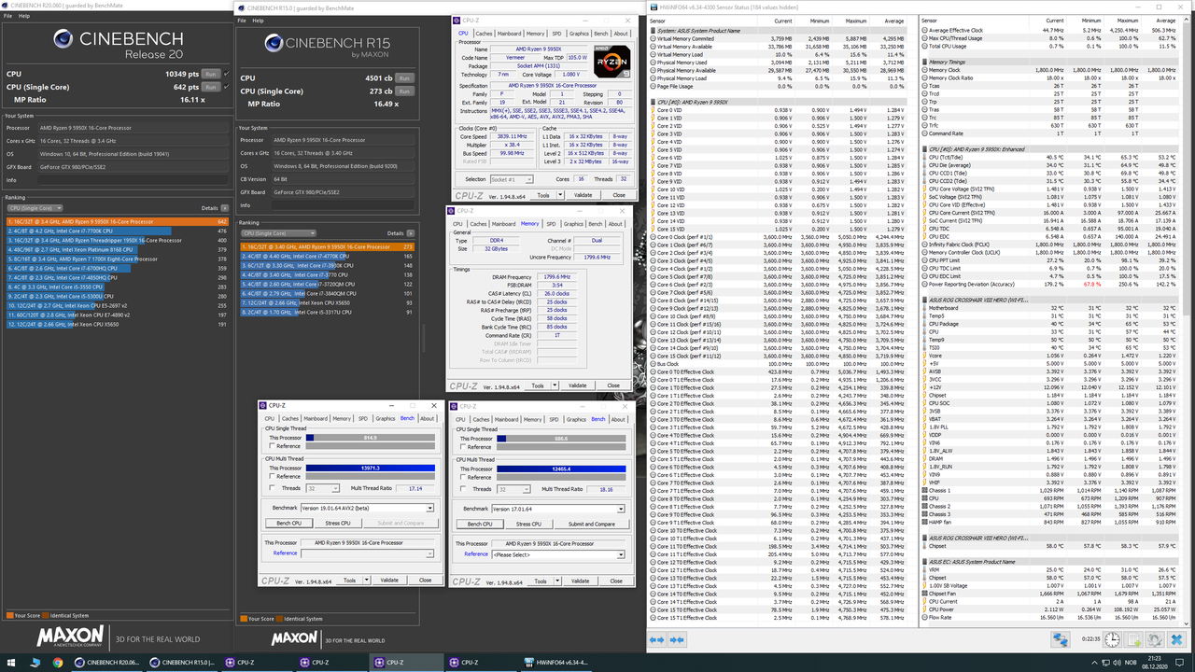Screen dimensions: 1195x672
Task: Run CPU (Single Core) test in CINEBENCH R15
Action: [x=404, y=91]
